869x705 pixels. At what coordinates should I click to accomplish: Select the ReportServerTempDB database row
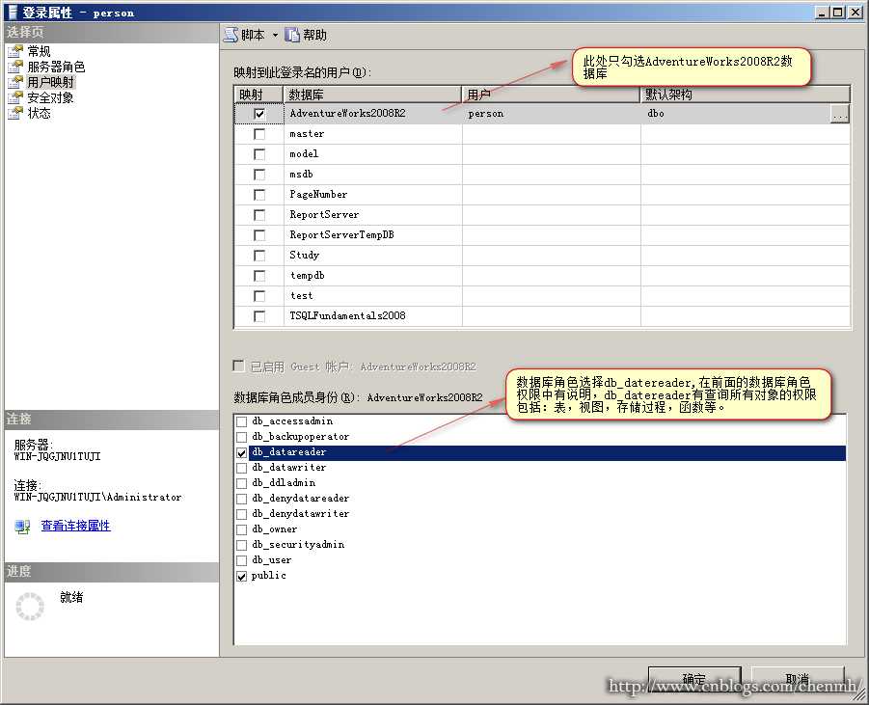(543, 235)
